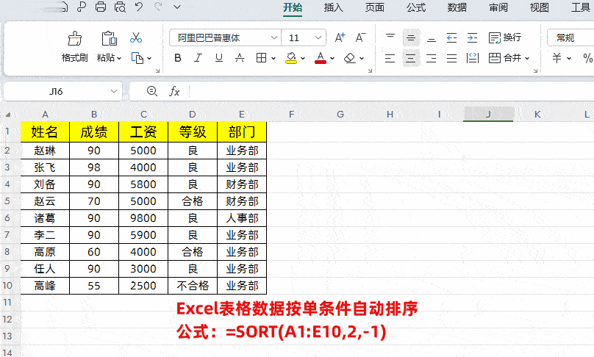Viewport: 594px width, 357px height.
Task: Align text to top of cell
Action: pyautogui.click(x=390, y=37)
